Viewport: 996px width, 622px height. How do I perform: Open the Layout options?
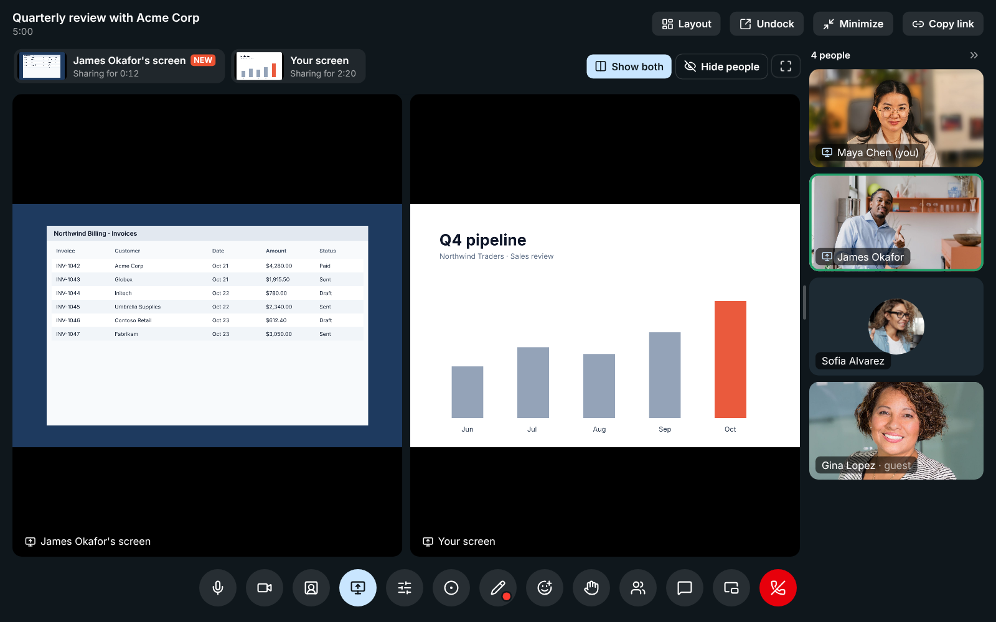(686, 24)
